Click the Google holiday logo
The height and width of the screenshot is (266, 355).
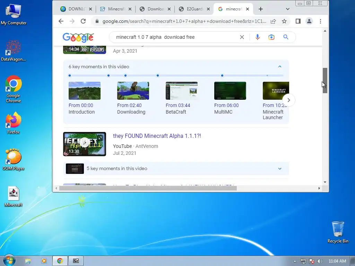click(x=78, y=37)
